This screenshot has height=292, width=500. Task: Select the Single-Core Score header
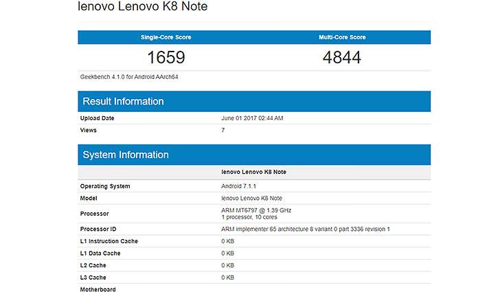pos(166,37)
